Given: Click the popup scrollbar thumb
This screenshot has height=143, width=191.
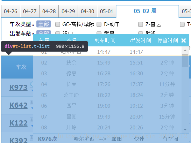Looking at the screenshot, I should click(x=185, y=60).
